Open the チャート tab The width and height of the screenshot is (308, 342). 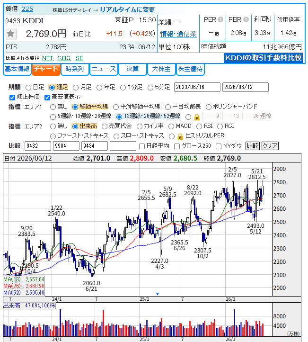[x=46, y=69]
